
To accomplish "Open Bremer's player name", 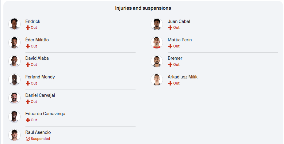I will (x=175, y=58).
